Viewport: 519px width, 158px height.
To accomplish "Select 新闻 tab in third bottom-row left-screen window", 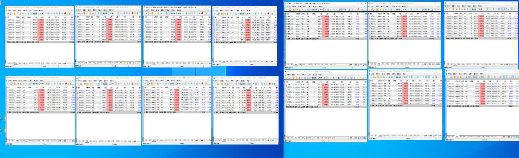I will click(157, 140).
